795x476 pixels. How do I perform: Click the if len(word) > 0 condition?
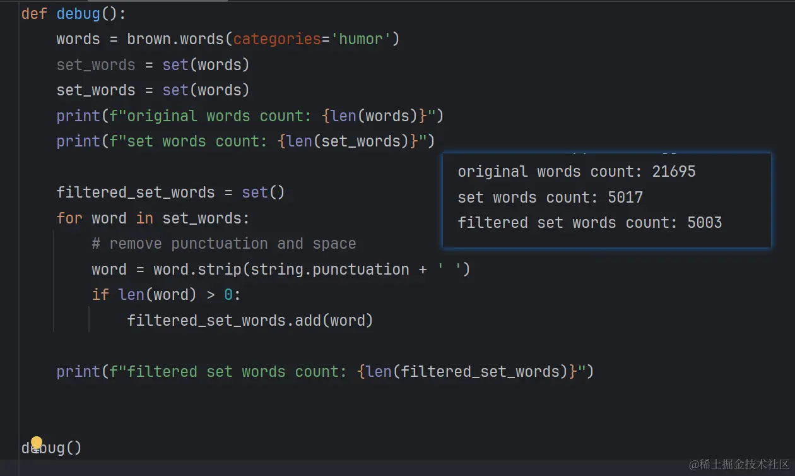click(x=166, y=295)
